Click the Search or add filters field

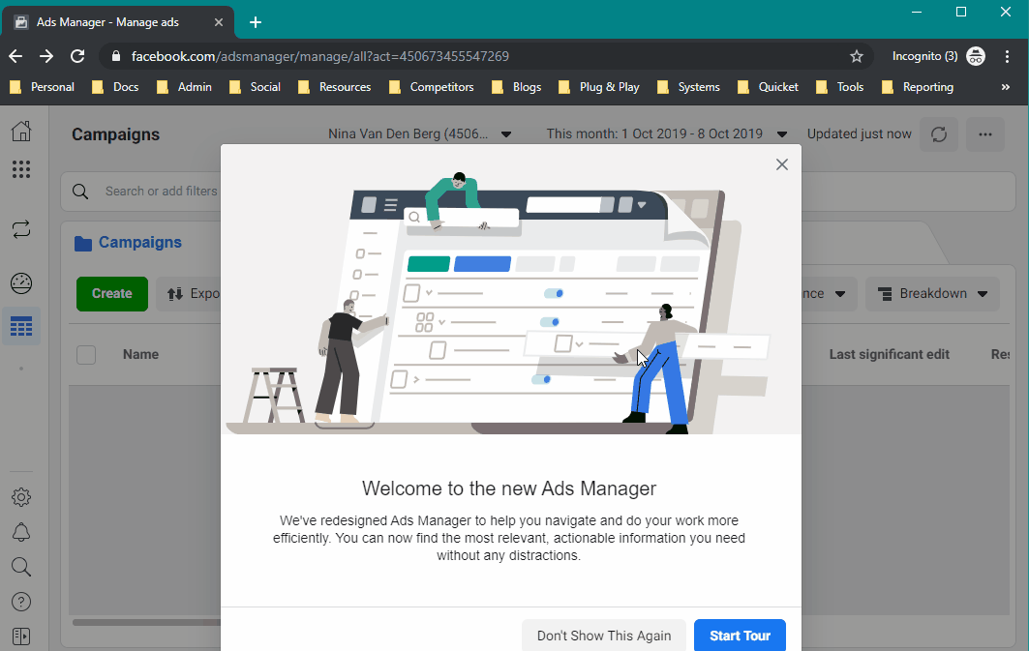point(161,192)
